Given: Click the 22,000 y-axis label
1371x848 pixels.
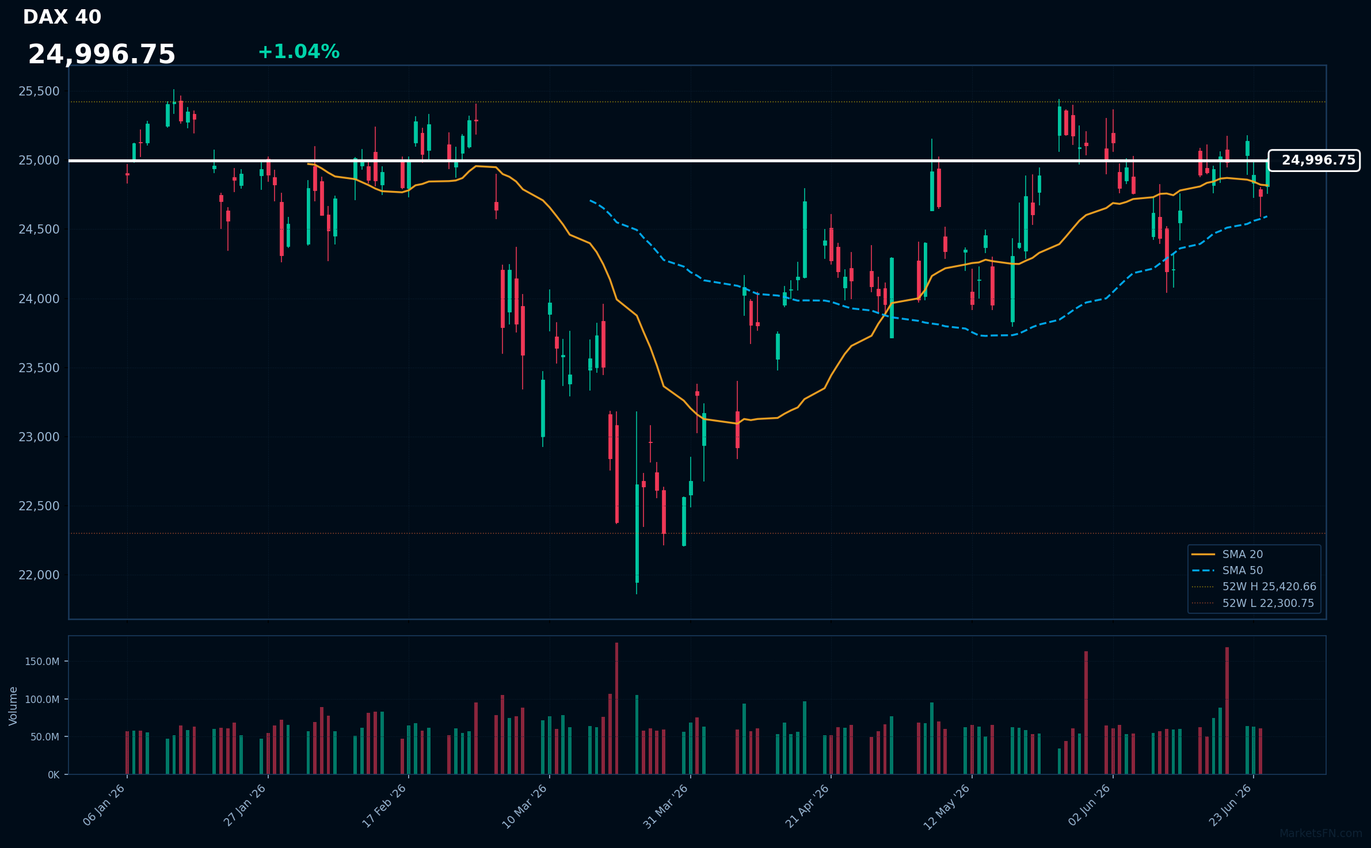Looking at the screenshot, I should (x=39, y=575).
